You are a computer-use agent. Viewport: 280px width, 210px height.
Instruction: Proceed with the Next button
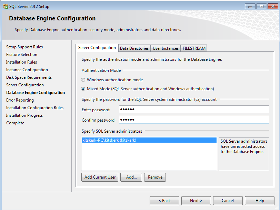click(x=196, y=201)
